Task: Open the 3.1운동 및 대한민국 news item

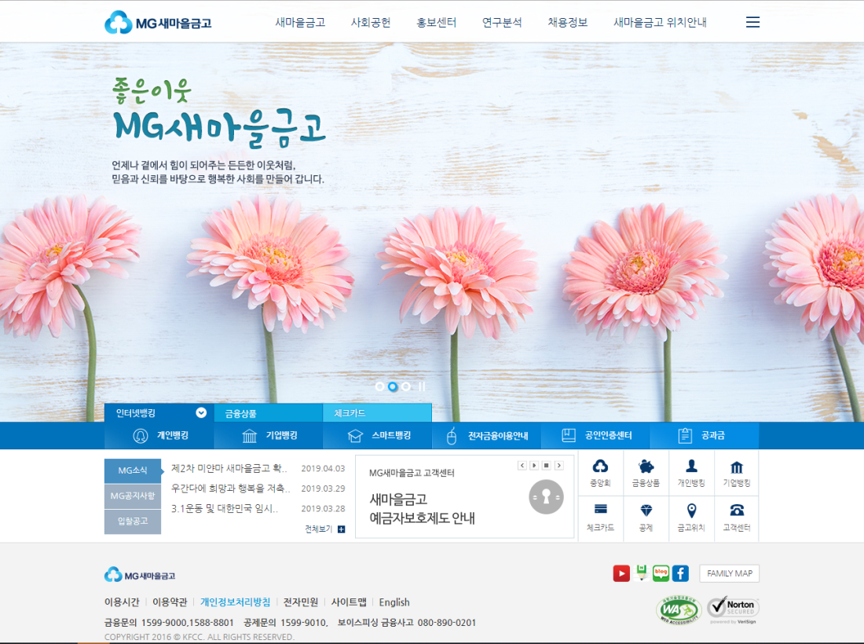Action: 225,508
